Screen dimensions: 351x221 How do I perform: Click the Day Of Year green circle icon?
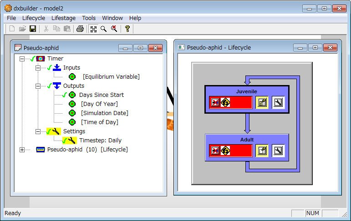[x=72, y=104]
